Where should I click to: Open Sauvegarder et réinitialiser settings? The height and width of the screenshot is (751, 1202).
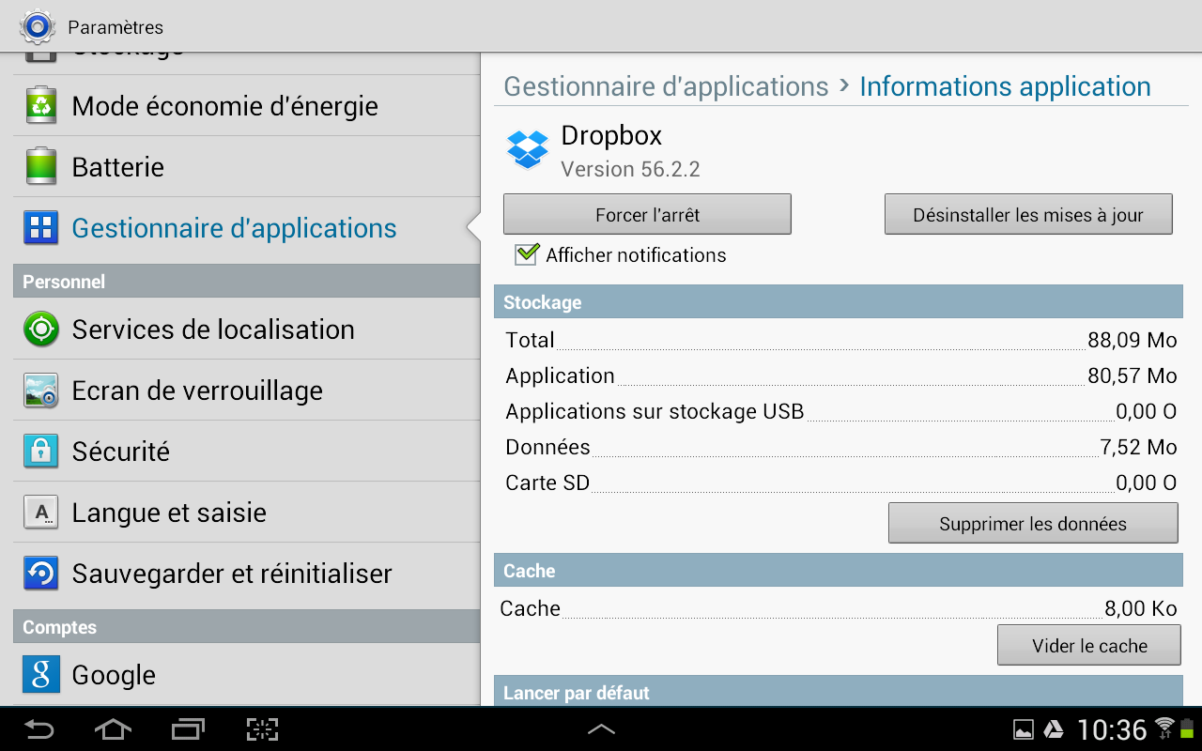(x=246, y=574)
